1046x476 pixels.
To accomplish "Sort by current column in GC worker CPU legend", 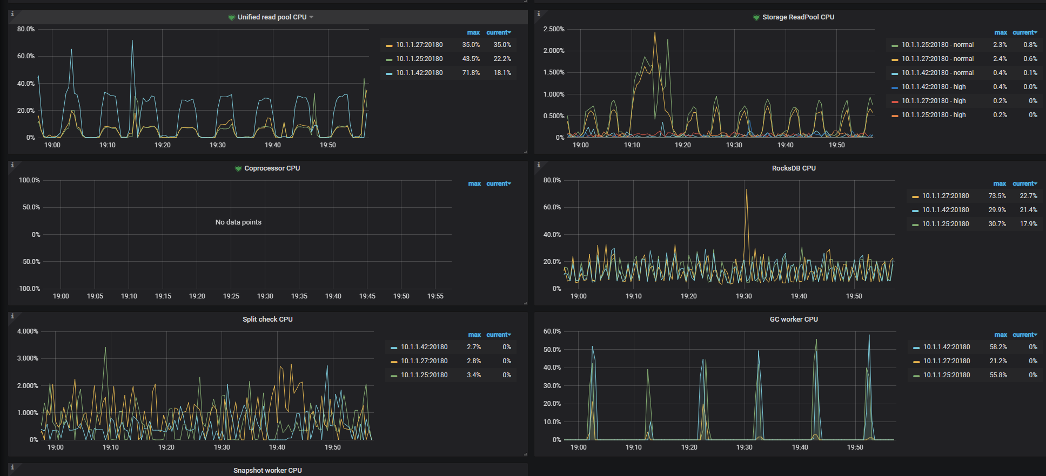I will (x=1024, y=335).
